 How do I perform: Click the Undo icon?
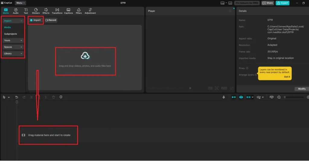point(17,97)
